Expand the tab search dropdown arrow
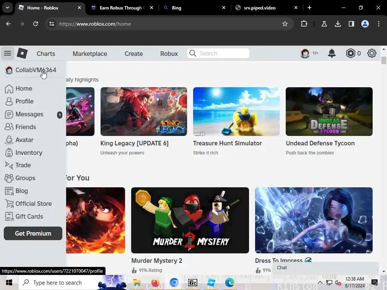This screenshot has width=387, height=290. (x=8, y=8)
